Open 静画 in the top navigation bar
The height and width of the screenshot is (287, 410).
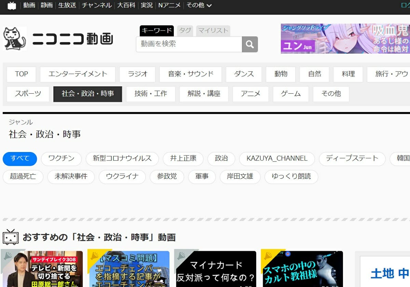point(47,5)
